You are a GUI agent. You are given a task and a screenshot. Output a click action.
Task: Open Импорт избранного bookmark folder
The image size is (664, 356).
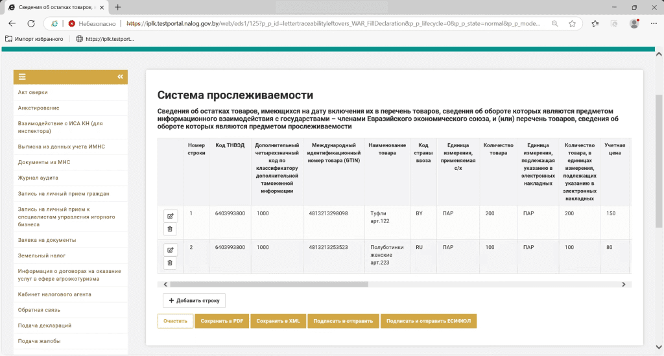pyautogui.click(x=34, y=39)
